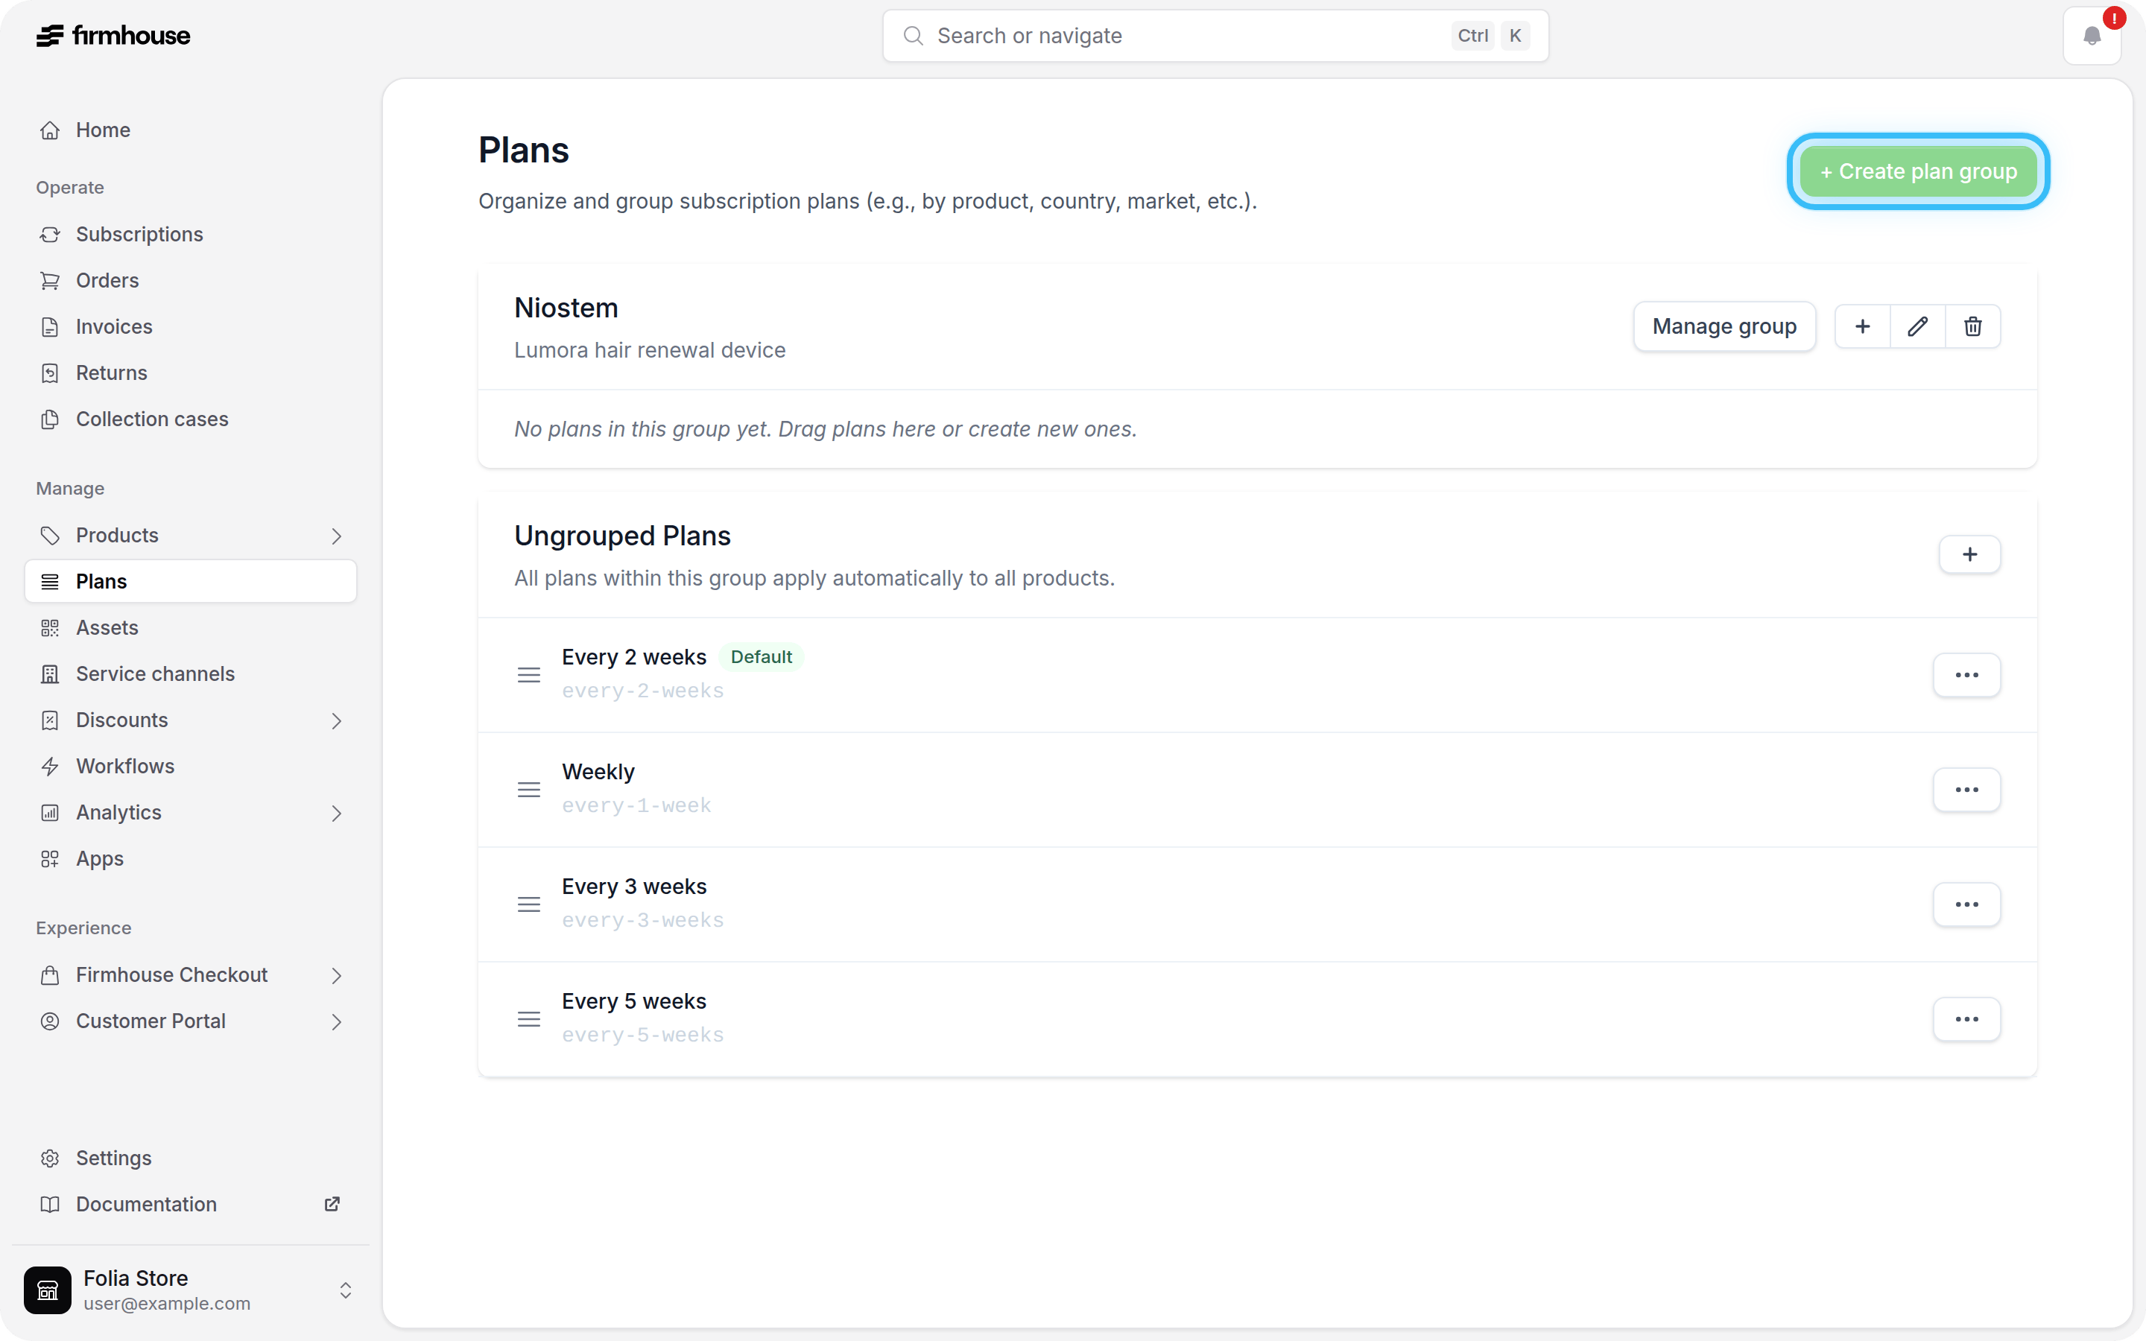Click the search magnifier icon

913,36
